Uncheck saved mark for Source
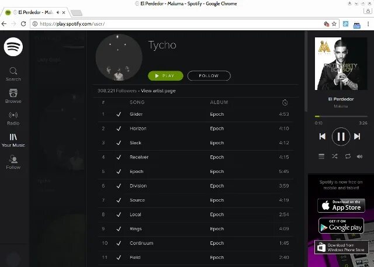 pos(119,200)
